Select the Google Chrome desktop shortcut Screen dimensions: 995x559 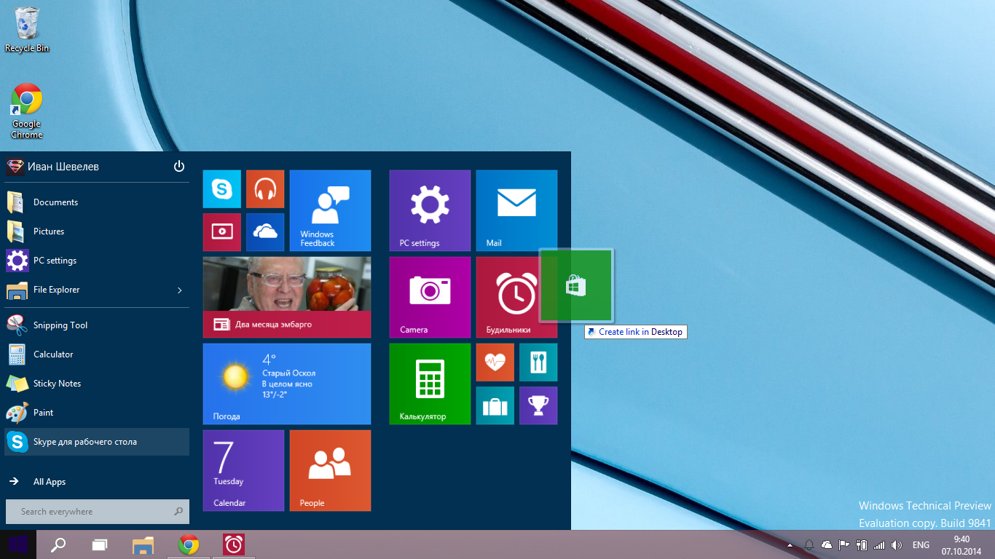(x=27, y=111)
